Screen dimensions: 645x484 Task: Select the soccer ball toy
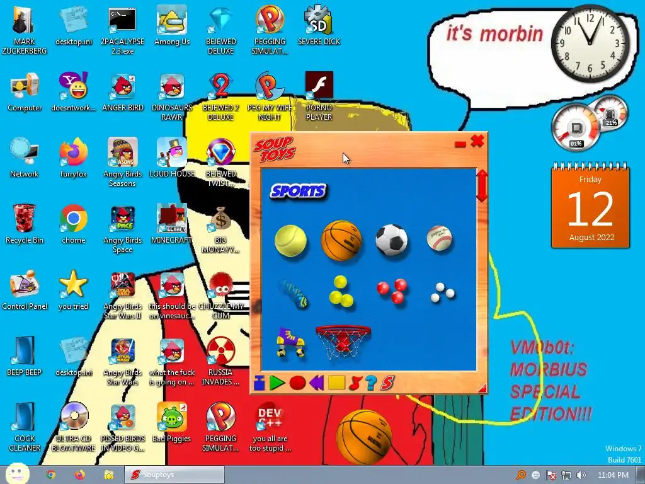(391, 240)
